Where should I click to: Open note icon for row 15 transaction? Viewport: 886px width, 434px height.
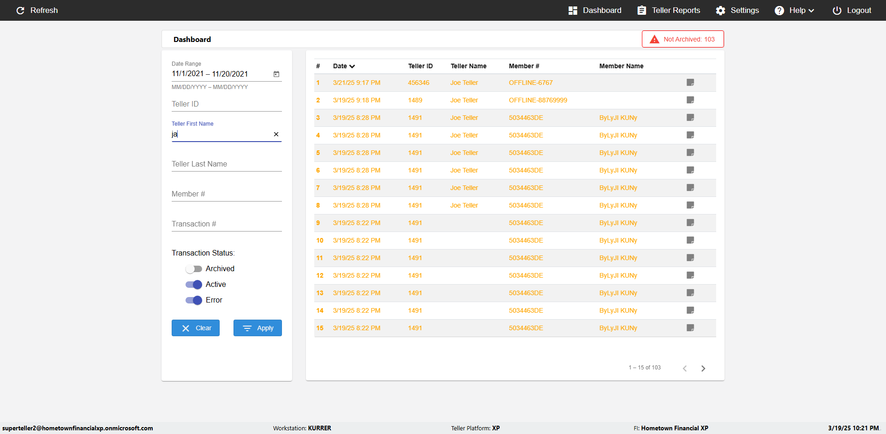point(690,328)
